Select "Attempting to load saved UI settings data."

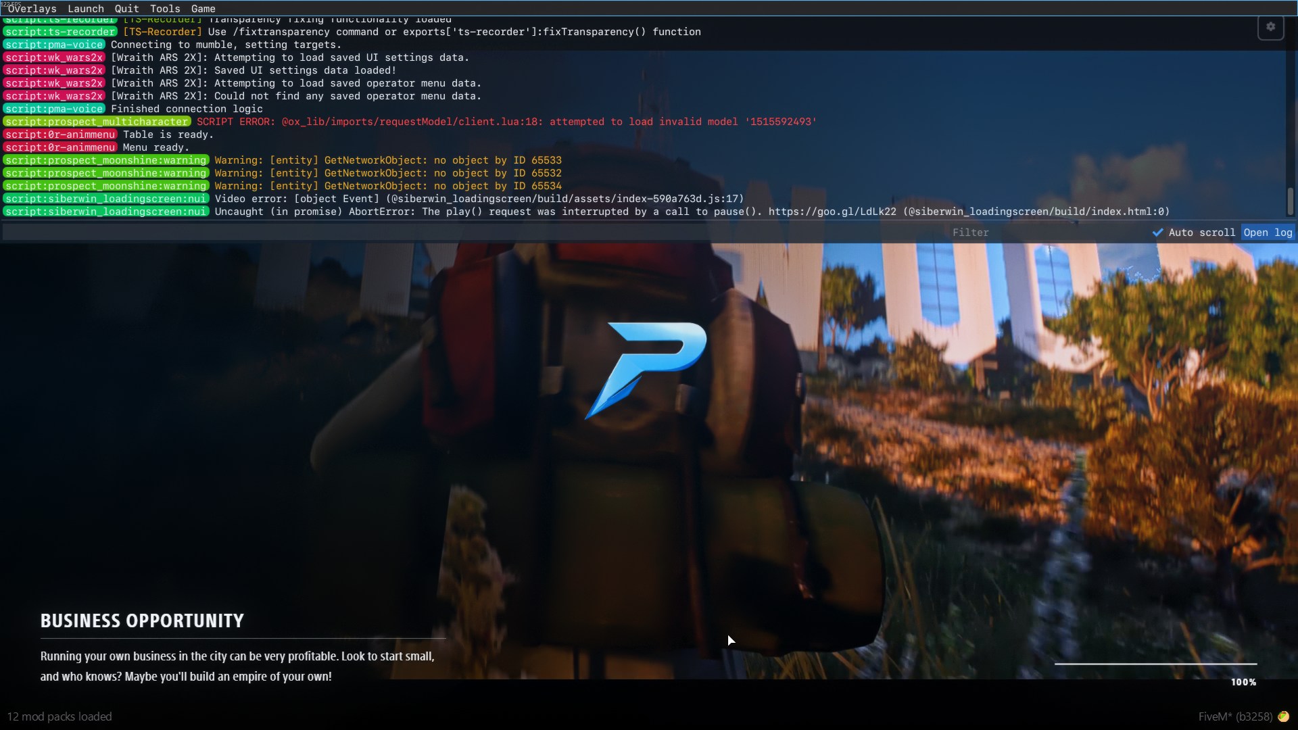(x=341, y=57)
